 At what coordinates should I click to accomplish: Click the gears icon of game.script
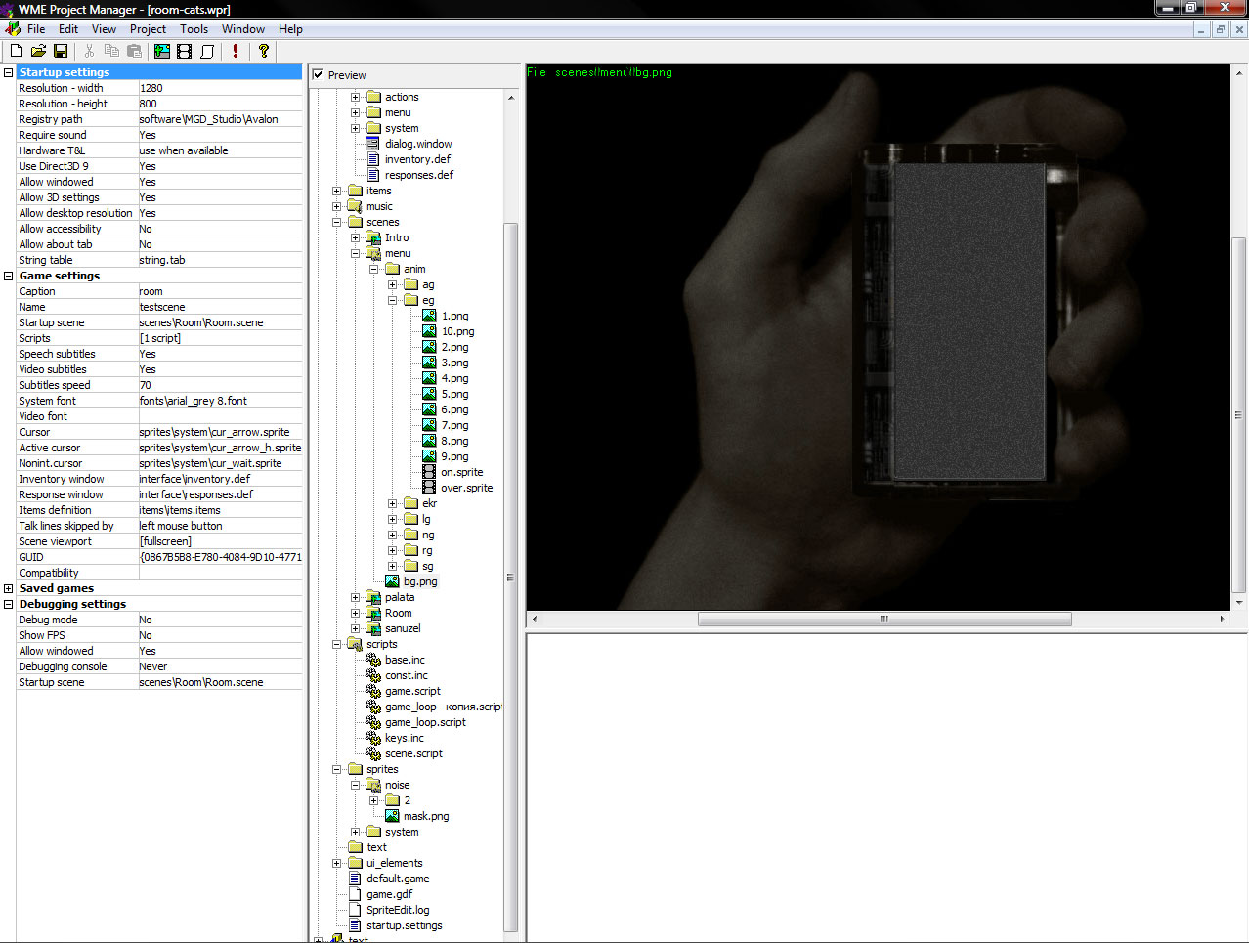point(373,691)
